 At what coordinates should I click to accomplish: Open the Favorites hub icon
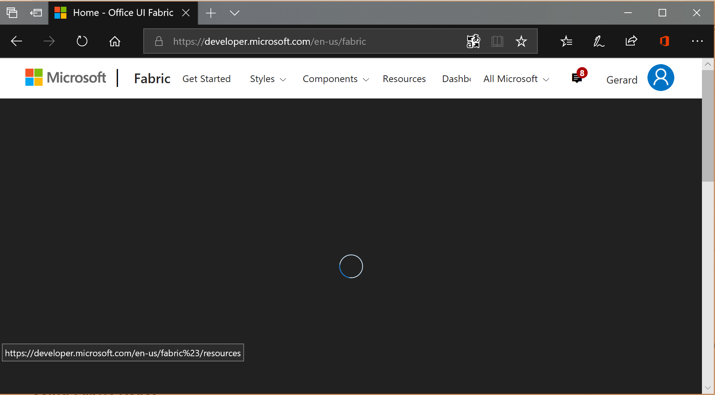(x=566, y=41)
